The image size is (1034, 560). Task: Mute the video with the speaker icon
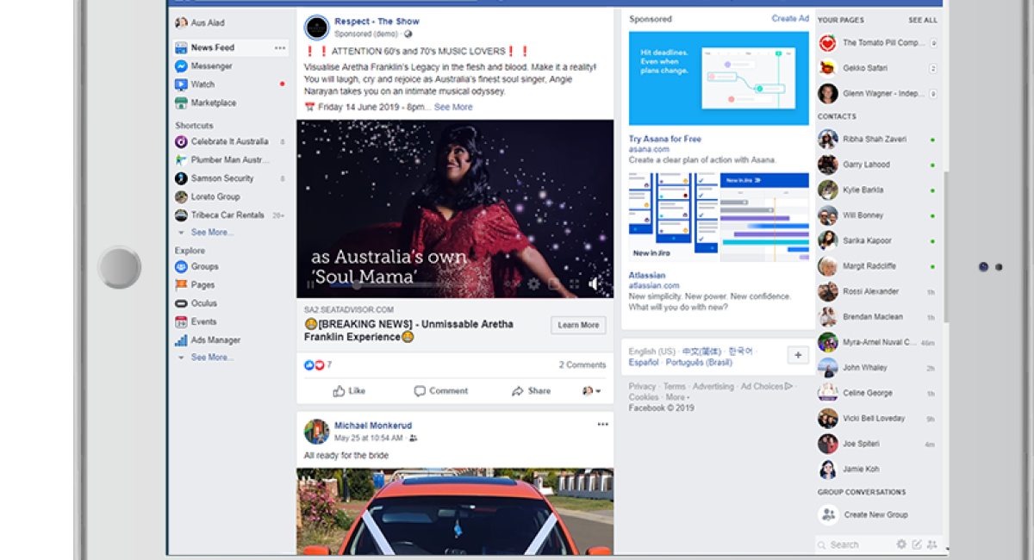tap(595, 283)
